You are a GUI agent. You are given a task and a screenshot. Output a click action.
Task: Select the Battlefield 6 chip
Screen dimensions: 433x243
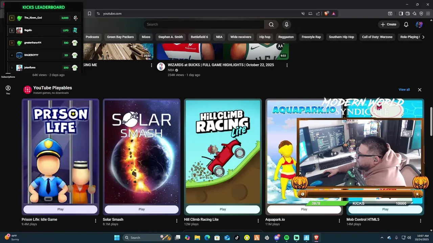(x=199, y=37)
